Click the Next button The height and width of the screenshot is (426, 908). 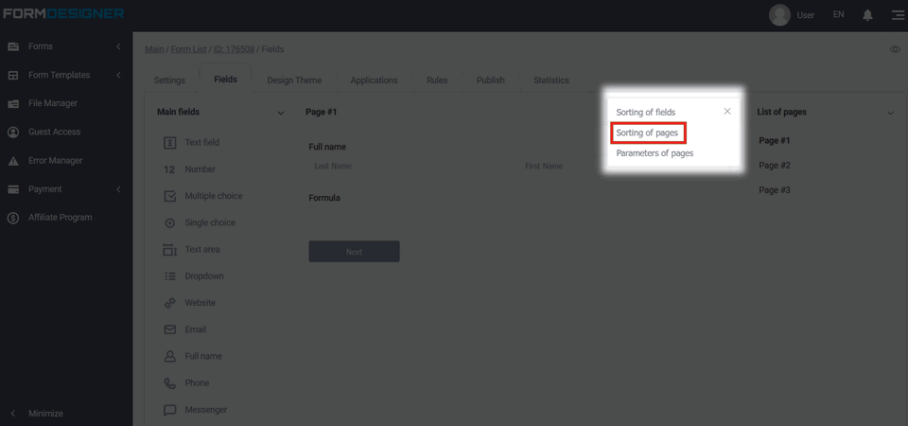(354, 252)
